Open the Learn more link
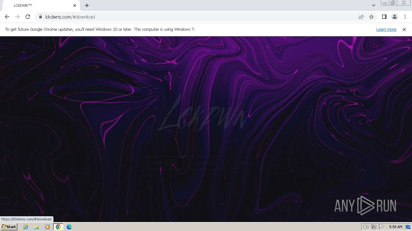The width and height of the screenshot is (412, 231). pos(386,29)
